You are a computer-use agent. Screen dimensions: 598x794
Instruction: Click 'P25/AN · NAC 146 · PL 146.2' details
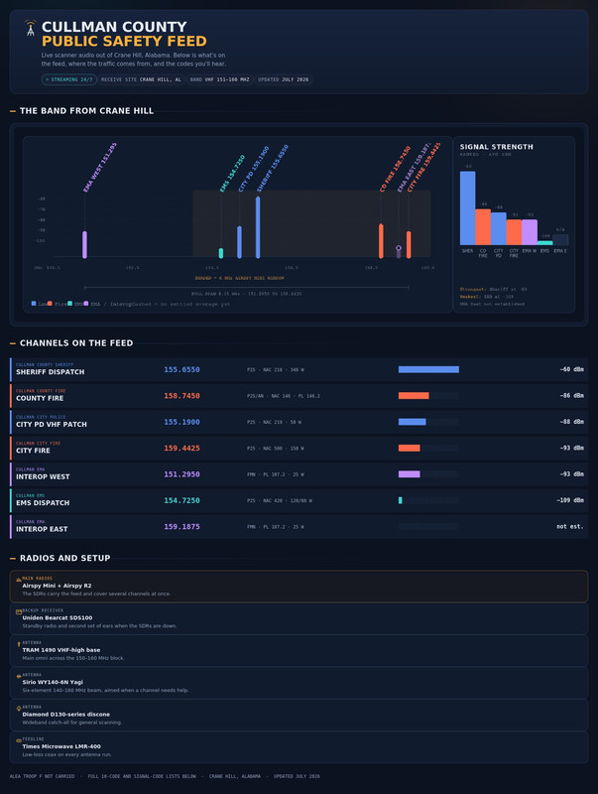coord(284,396)
